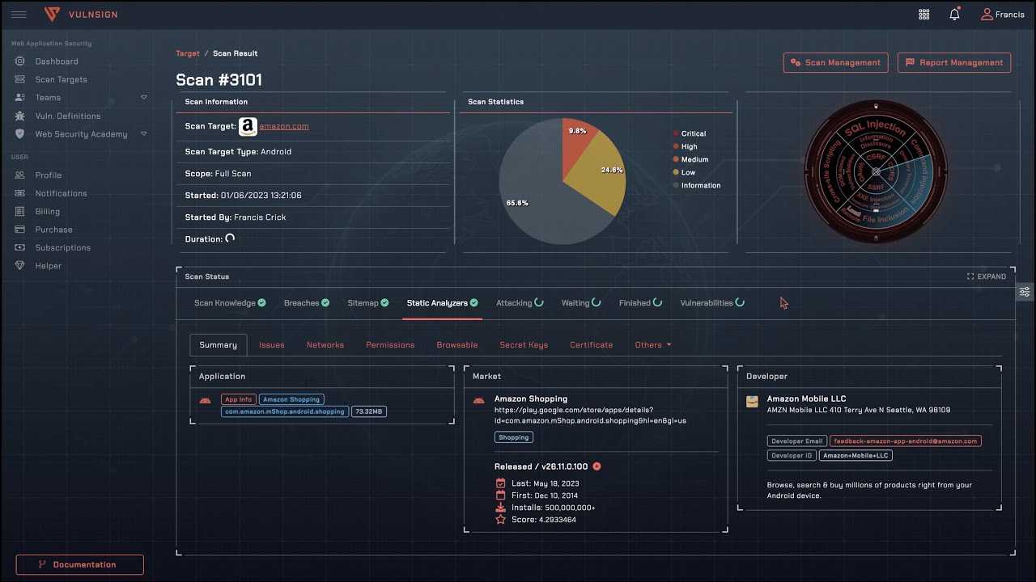Select the Scan Knowledge status step
This screenshot has height=582, width=1036.
coord(230,303)
